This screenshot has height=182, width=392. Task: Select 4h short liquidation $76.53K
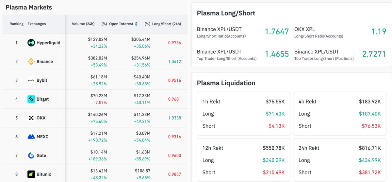coord(371,126)
